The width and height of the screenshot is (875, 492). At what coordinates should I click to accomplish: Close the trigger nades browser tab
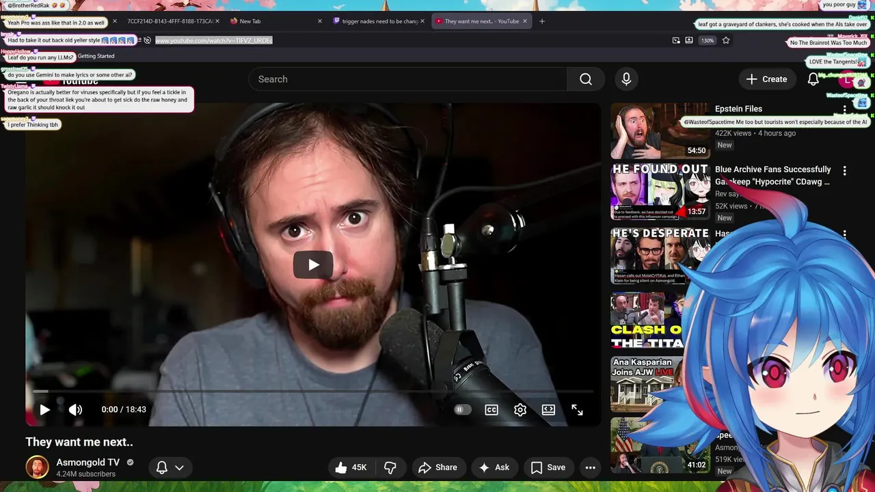pos(422,21)
